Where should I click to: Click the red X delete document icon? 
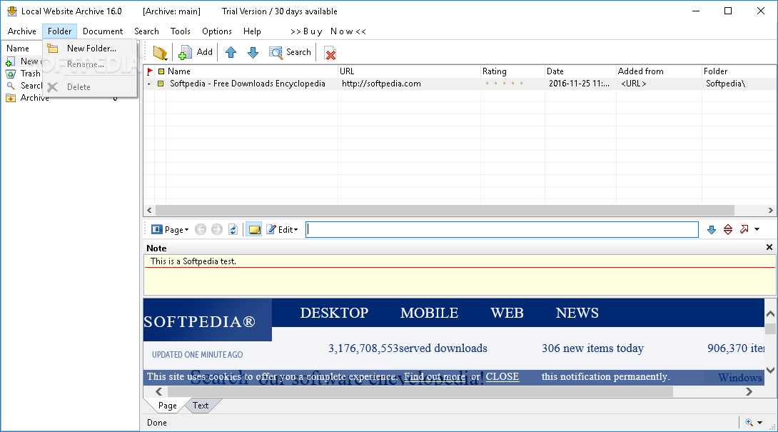point(330,53)
